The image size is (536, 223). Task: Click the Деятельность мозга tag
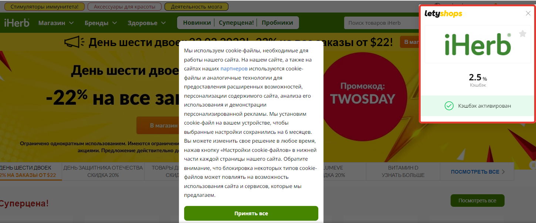click(x=196, y=7)
